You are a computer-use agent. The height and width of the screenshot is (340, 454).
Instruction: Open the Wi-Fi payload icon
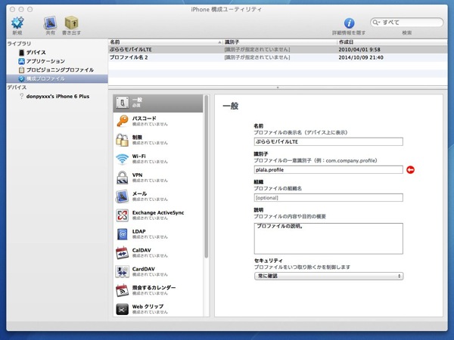123,159
